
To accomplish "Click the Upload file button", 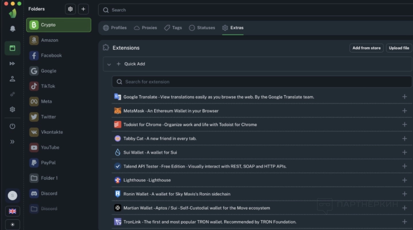I will pos(399,48).
